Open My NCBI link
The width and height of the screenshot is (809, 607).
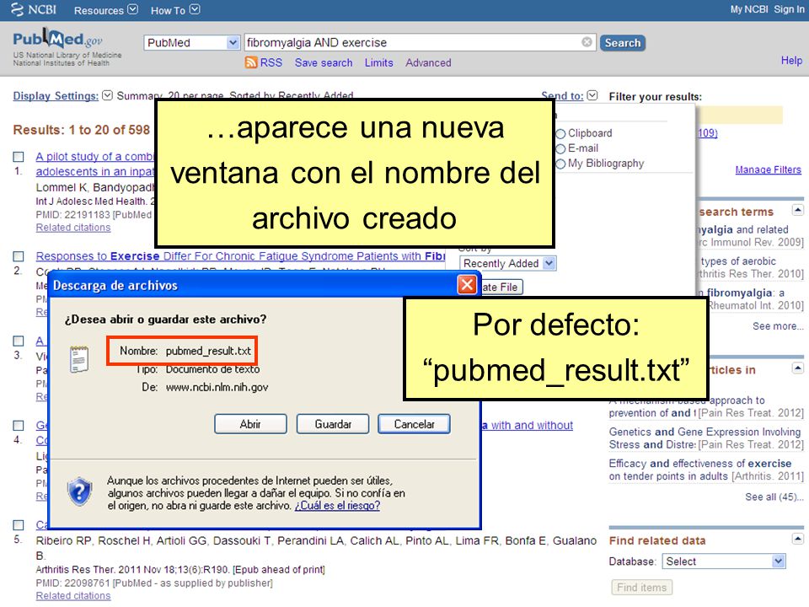749,9
